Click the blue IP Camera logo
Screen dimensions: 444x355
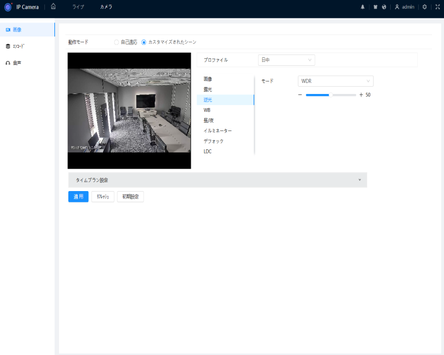[x=8, y=7]
